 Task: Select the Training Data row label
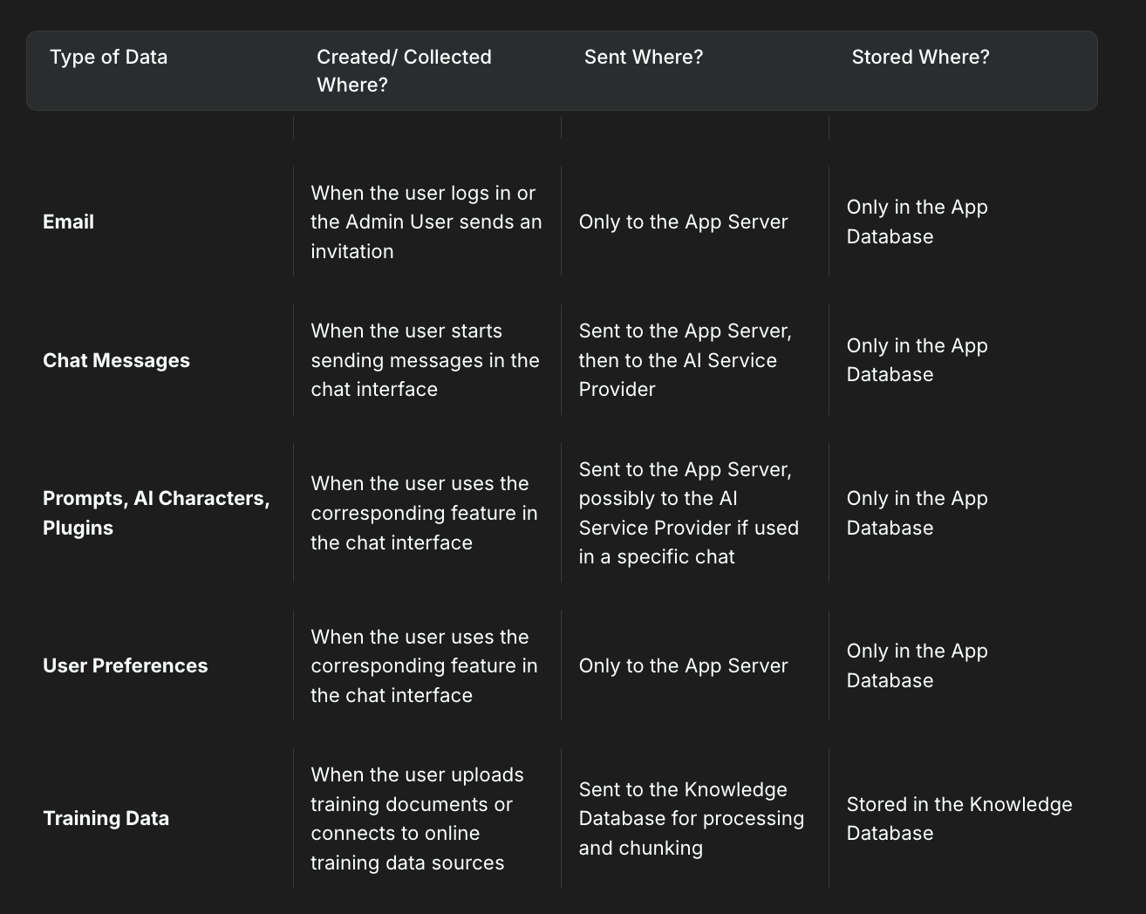pyautogui.click(x=106, y=818)
